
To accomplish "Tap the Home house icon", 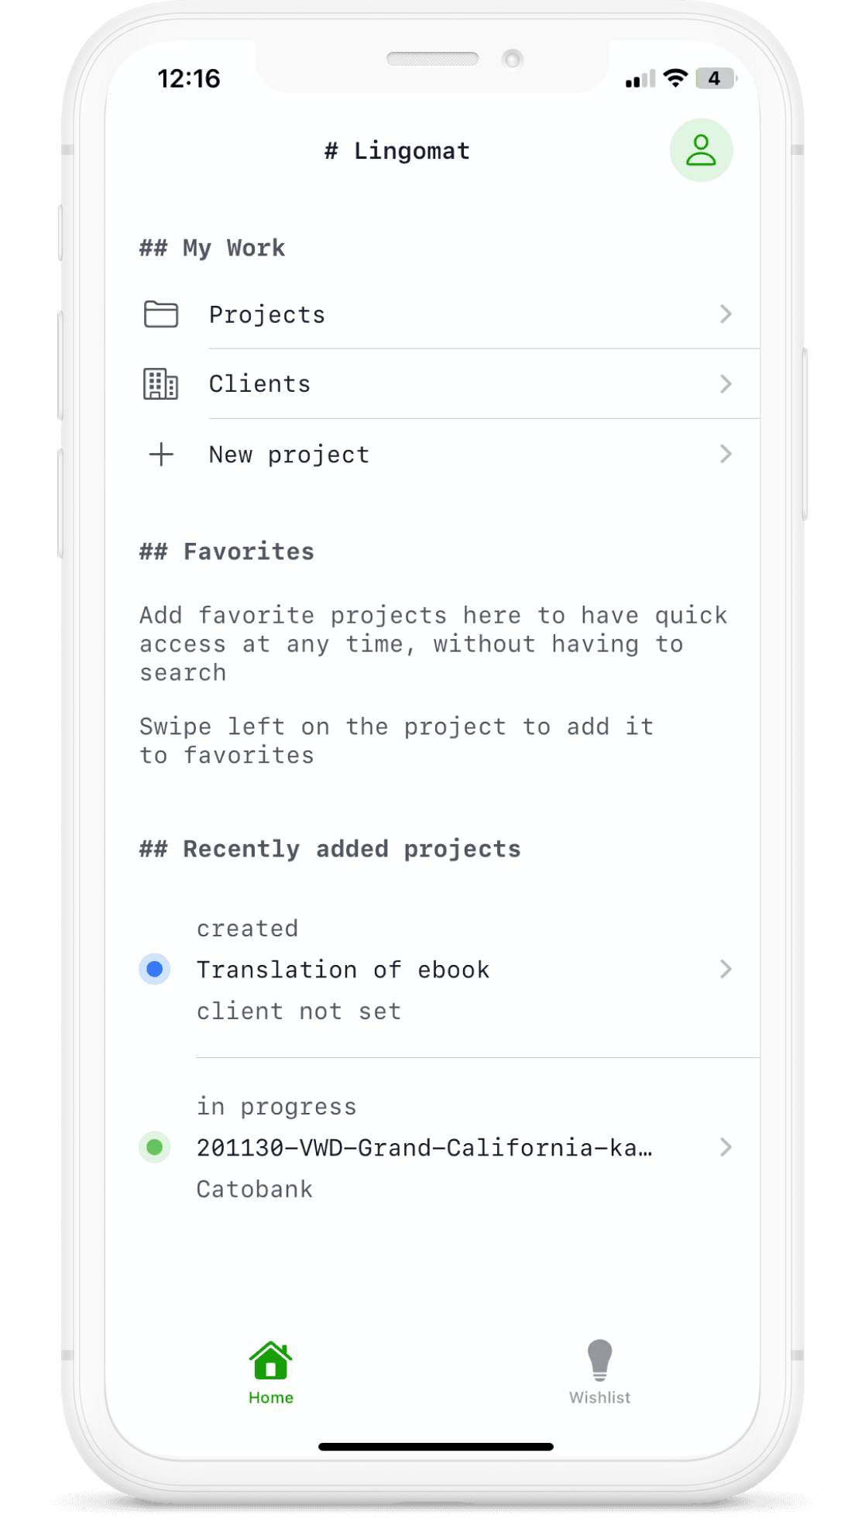I will (270, 1361).
